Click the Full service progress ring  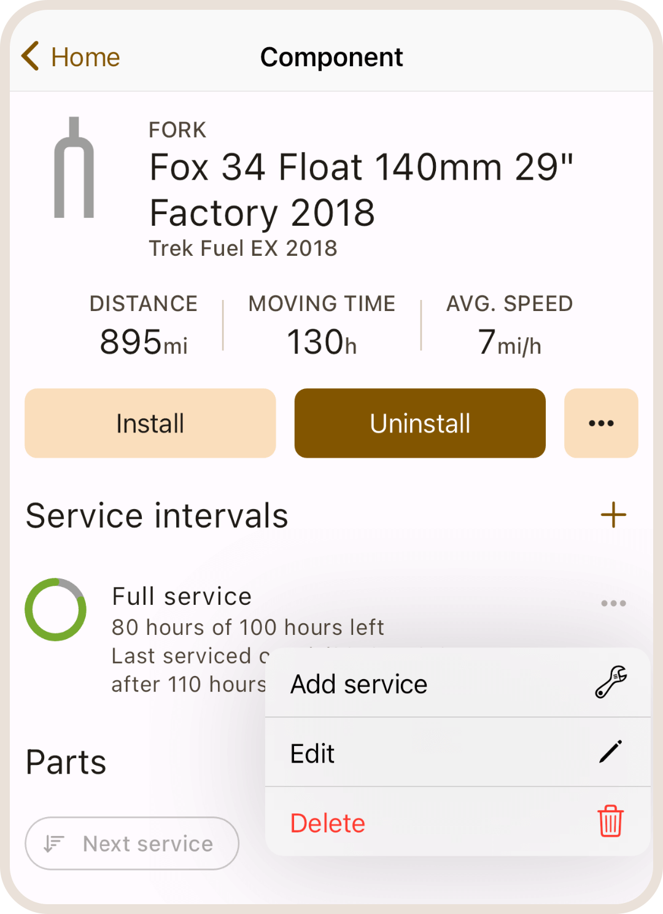[55, 609]
